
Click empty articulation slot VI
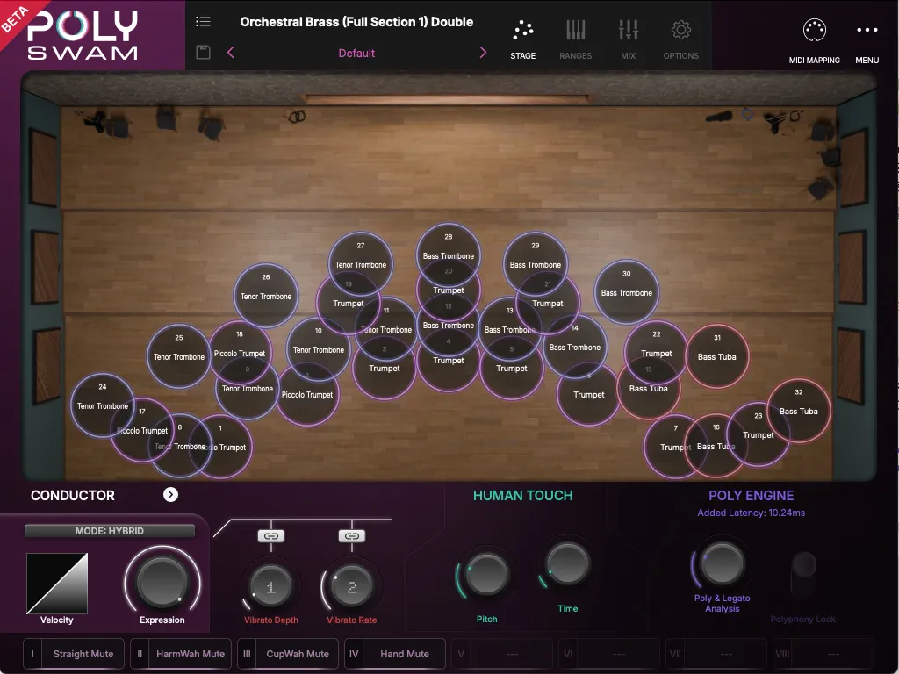[x=609, y=654]
